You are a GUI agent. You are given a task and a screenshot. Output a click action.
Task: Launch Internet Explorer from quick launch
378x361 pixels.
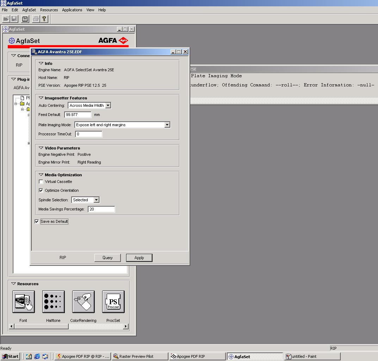pos(37,356)
